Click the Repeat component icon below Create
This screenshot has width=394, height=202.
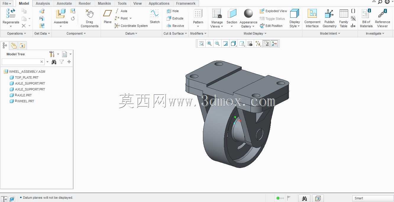73,18
